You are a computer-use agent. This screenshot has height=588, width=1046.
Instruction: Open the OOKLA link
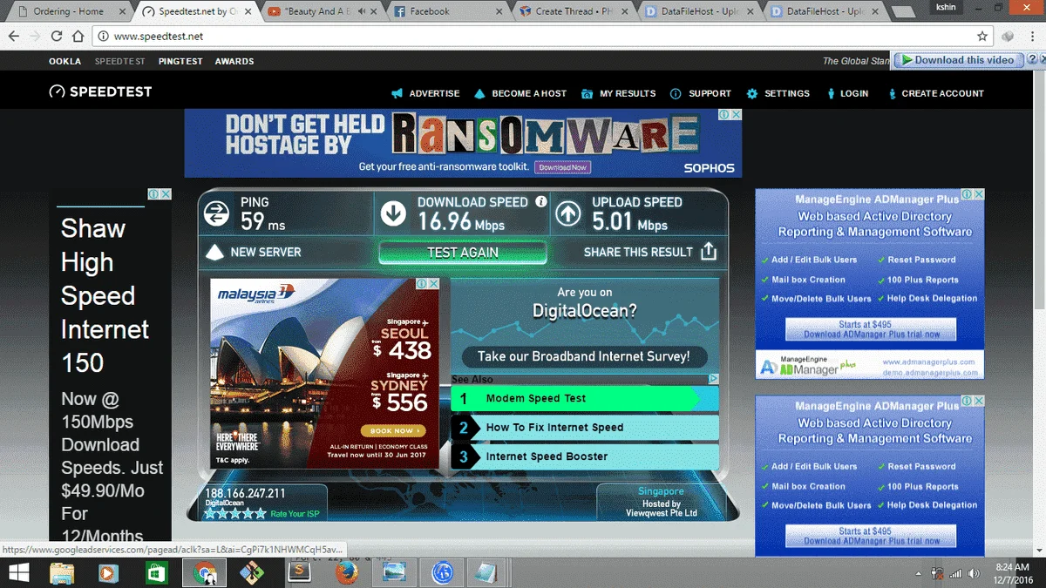pos(65,61)
